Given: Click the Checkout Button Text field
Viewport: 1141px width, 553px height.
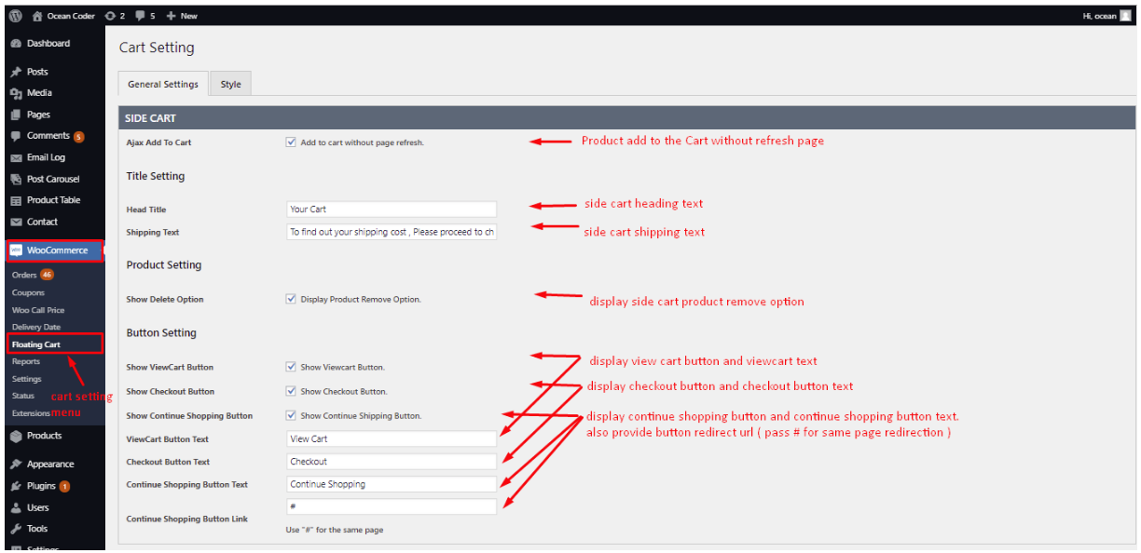Looking at the screenshot, I should 392,462.
